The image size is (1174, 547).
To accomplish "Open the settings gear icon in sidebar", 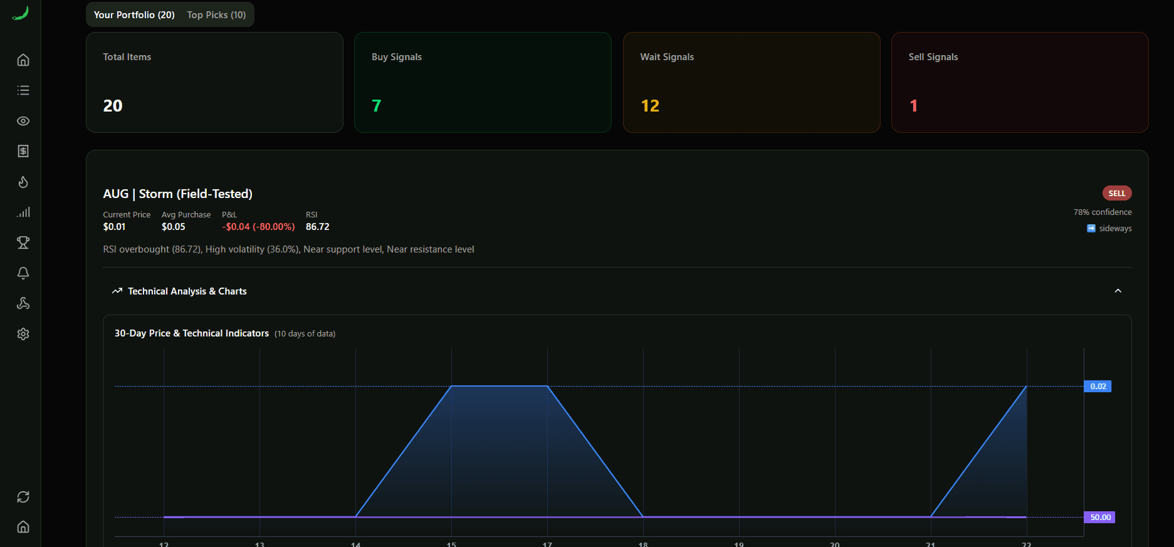I will pos(23,334).
